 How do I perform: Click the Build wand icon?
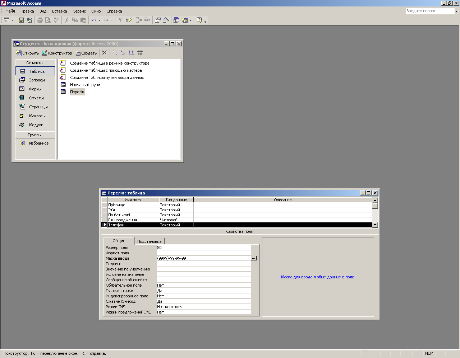click(166, 20)
